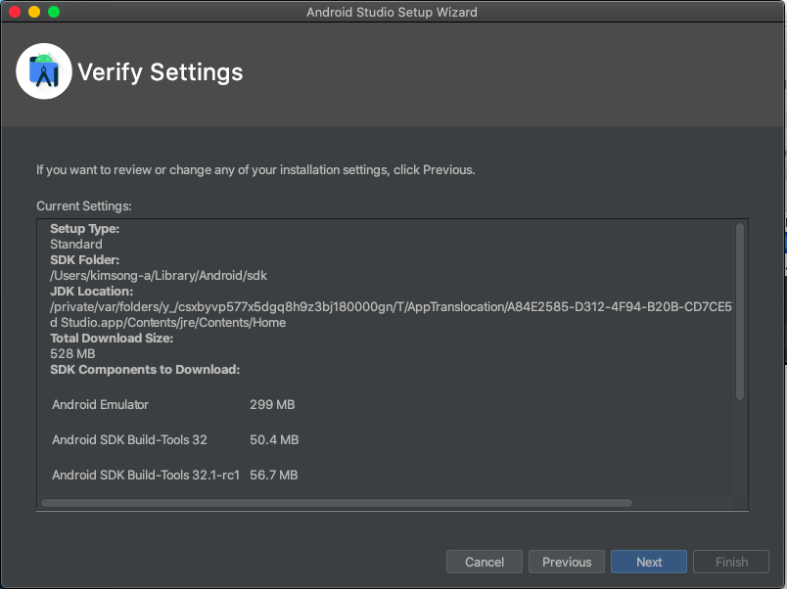
Task: Click the /Users/kimsong-a/Library/Android/sdk path
Action: [x=159, y=276]
